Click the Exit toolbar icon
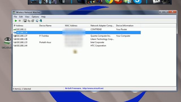Viewport: 181px width, 102px height. point(41,21)
